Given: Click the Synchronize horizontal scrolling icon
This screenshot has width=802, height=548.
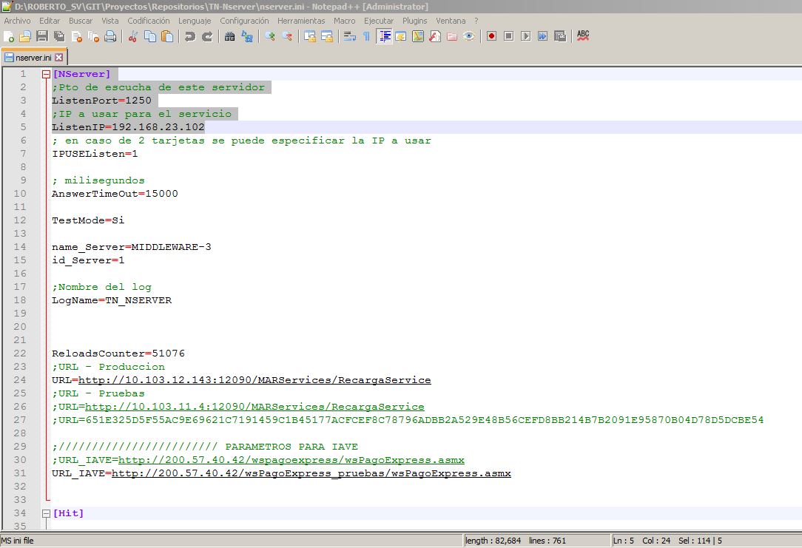Looking at the screenshot, I should 327,36.
